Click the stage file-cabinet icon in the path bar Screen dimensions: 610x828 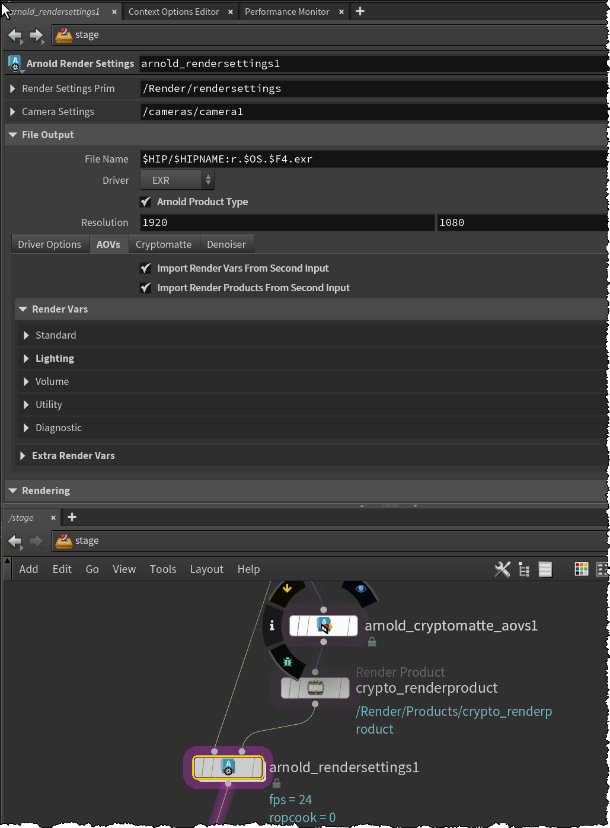click(63, 34)
